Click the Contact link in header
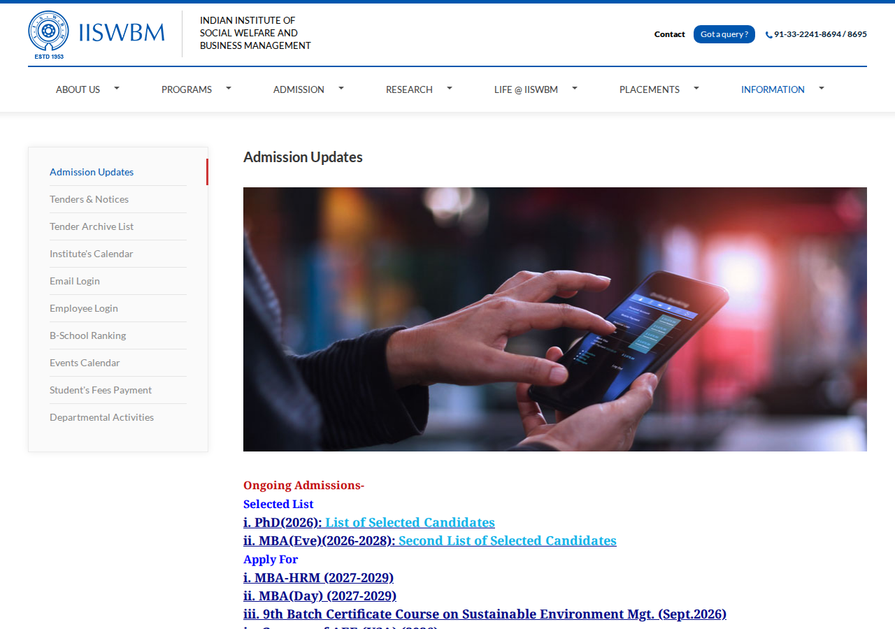This screenshot has width=895, height=629. pyautogui.click(x=670, y=34)
